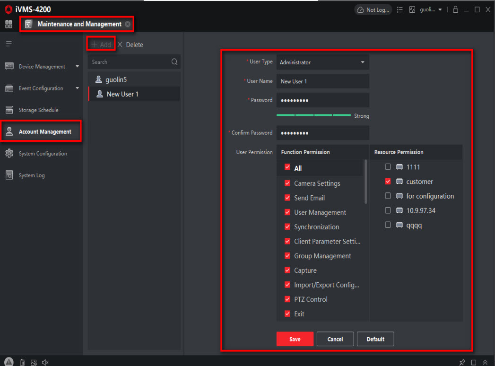Open System Configuration in the sidebar
The height and width of the screenshot is (366, 495).
[43, 154]
